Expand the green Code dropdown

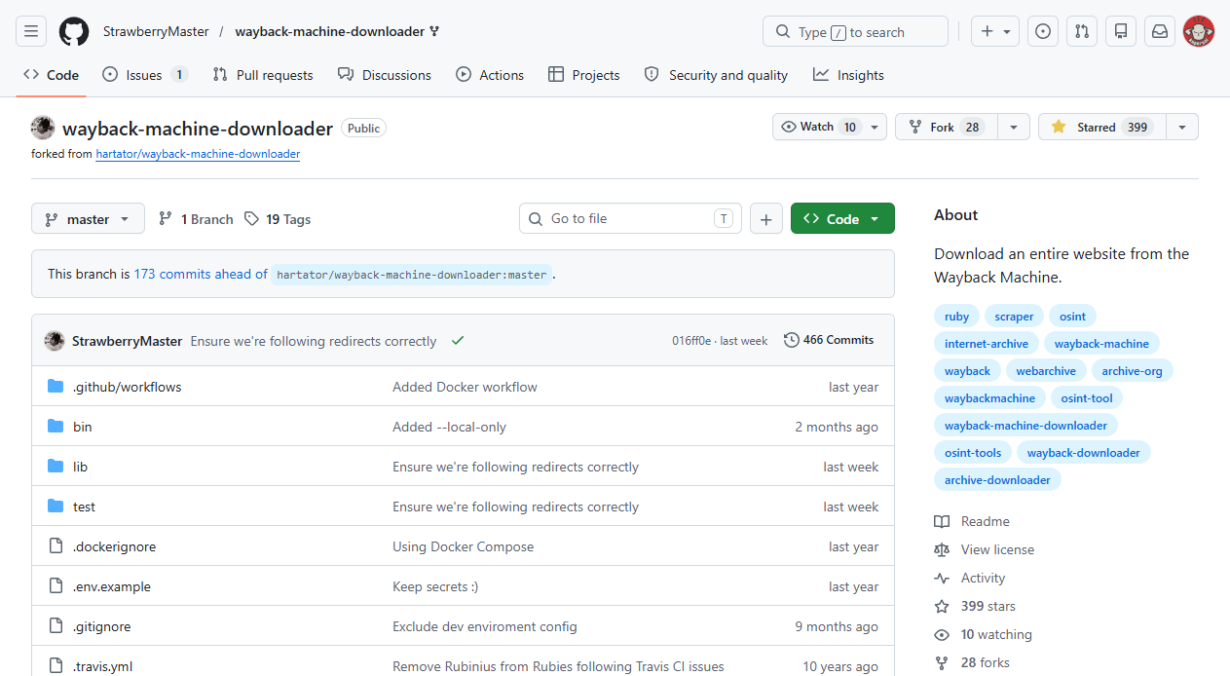click(842, 219)
